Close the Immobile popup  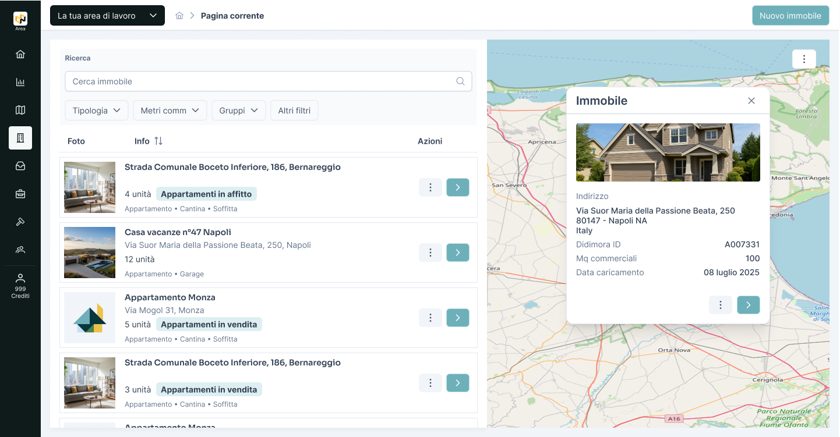click(x=751, y=101)
